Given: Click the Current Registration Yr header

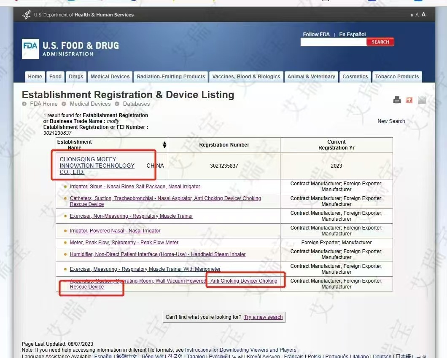Looking at the screenshot, I should pos(337,145).
